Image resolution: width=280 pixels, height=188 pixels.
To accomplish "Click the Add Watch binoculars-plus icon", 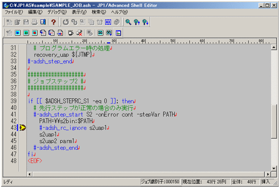I will coord(109,33).
